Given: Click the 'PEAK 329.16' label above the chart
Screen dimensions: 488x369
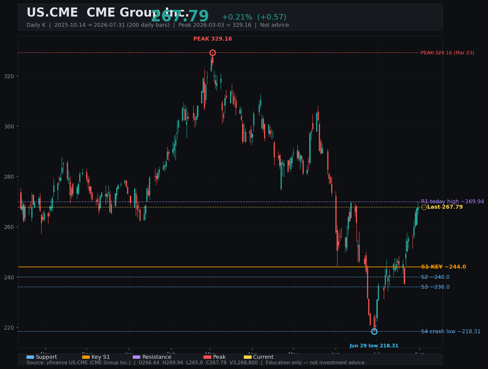Looking at the screenshot, I should click(x=213, y=39).
